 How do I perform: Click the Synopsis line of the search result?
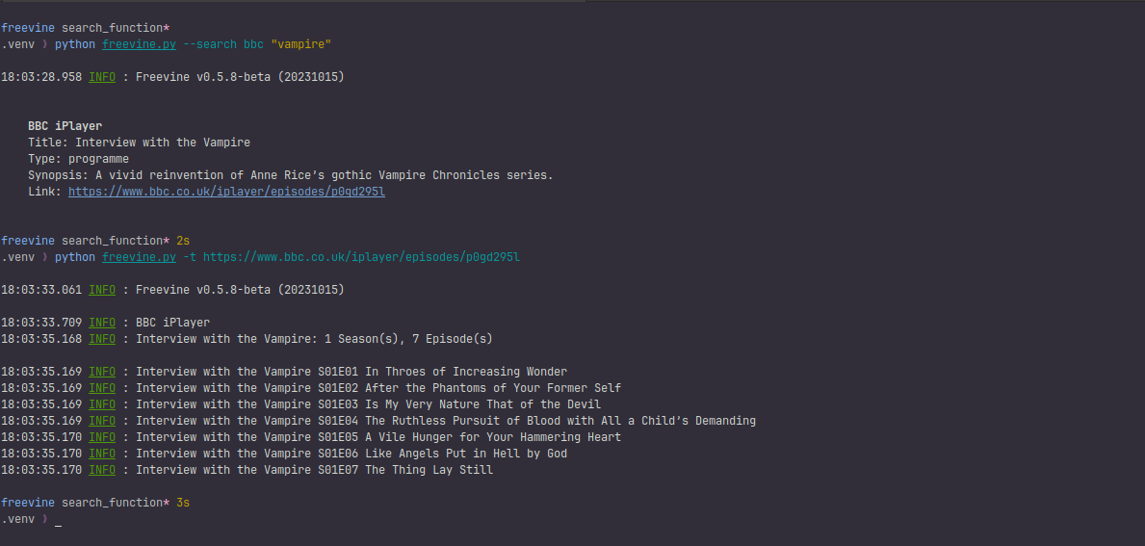click(x=290, y=175)
